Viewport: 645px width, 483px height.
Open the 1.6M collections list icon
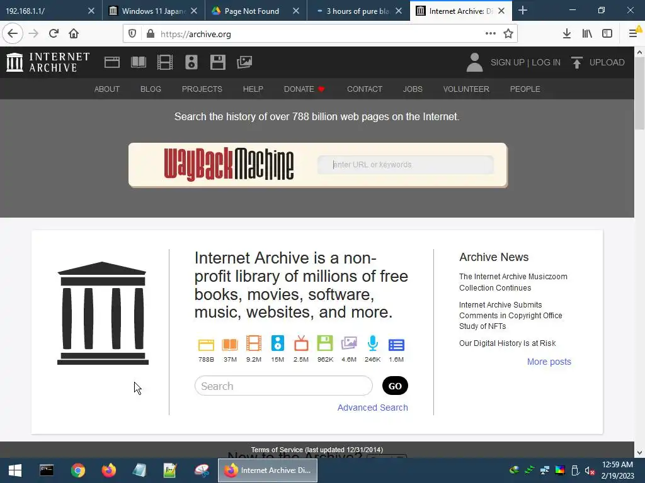point(397,345)
